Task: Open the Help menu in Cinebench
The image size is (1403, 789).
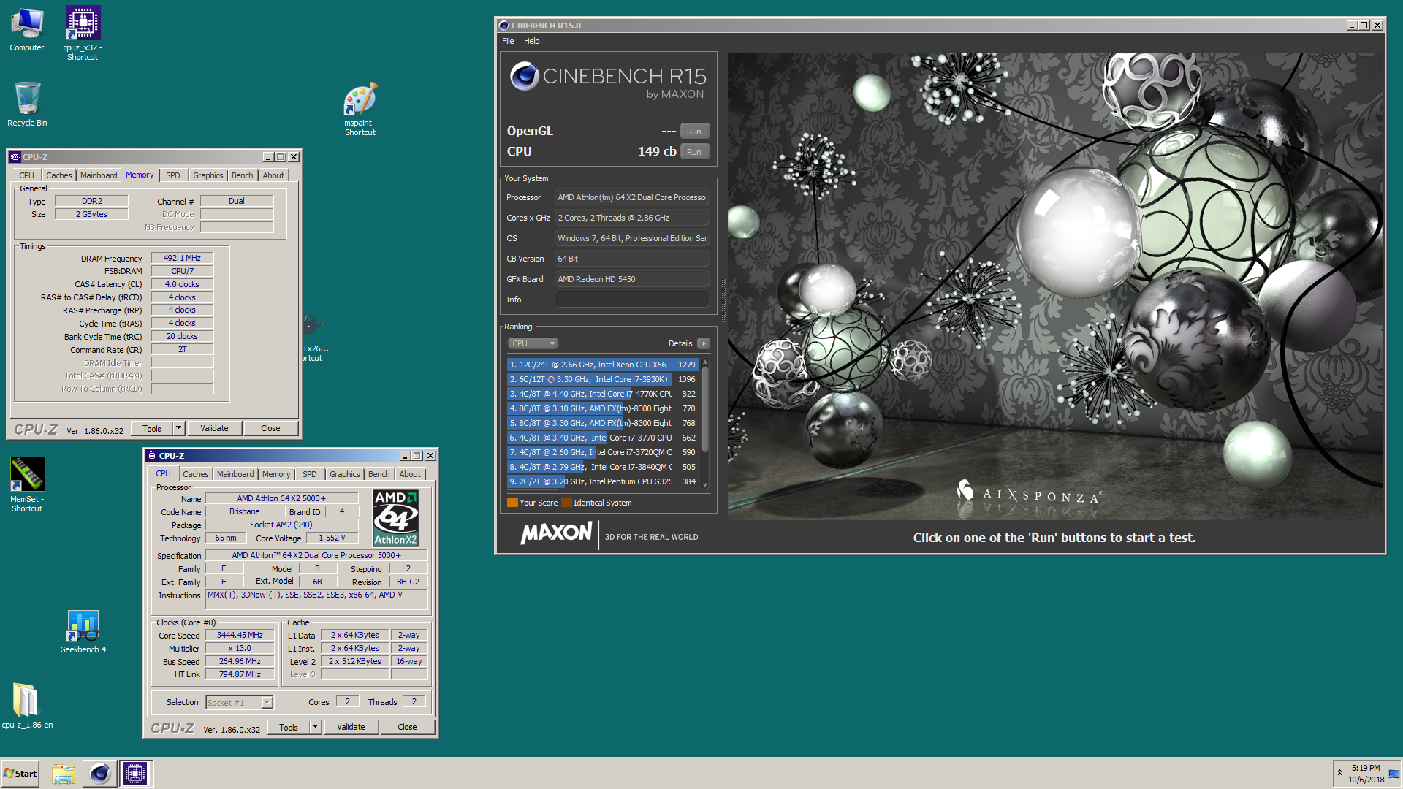Action: 531,41
